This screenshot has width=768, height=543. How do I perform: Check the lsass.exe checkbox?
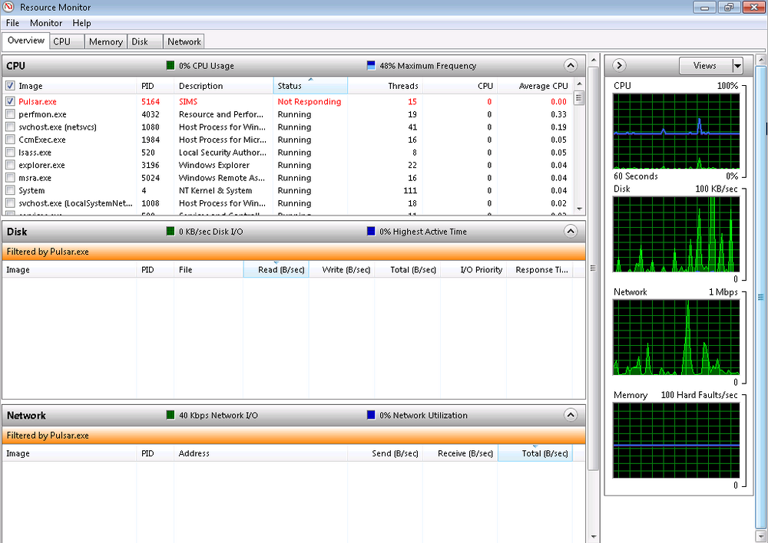[10, 152]
